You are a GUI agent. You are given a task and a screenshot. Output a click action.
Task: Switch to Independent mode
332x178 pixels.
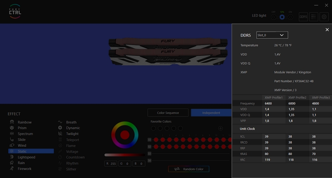point(211,113)
